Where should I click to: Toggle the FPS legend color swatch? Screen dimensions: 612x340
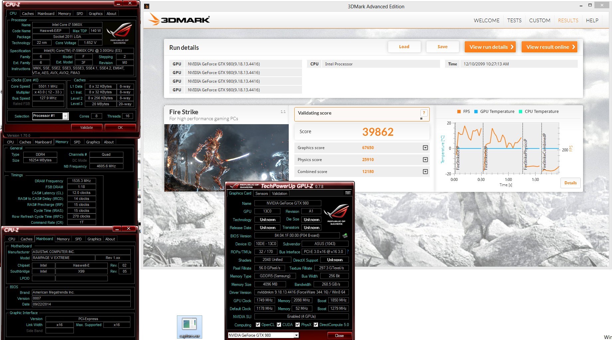459,112
